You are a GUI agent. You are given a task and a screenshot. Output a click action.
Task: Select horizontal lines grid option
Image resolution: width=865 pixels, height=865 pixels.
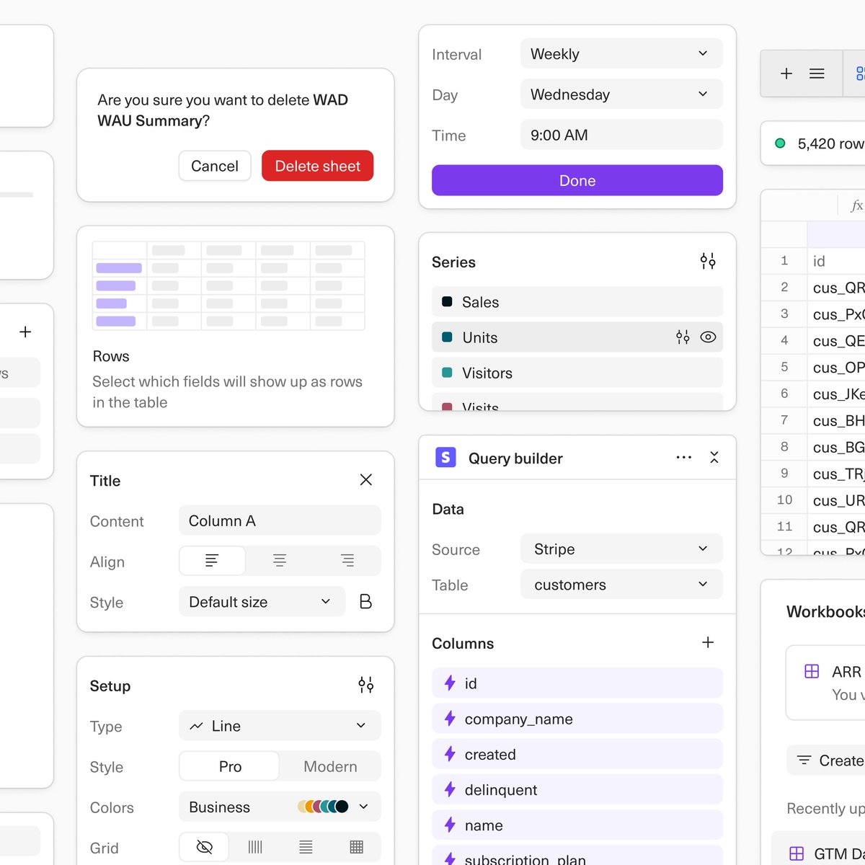click(x=306, y=847)
